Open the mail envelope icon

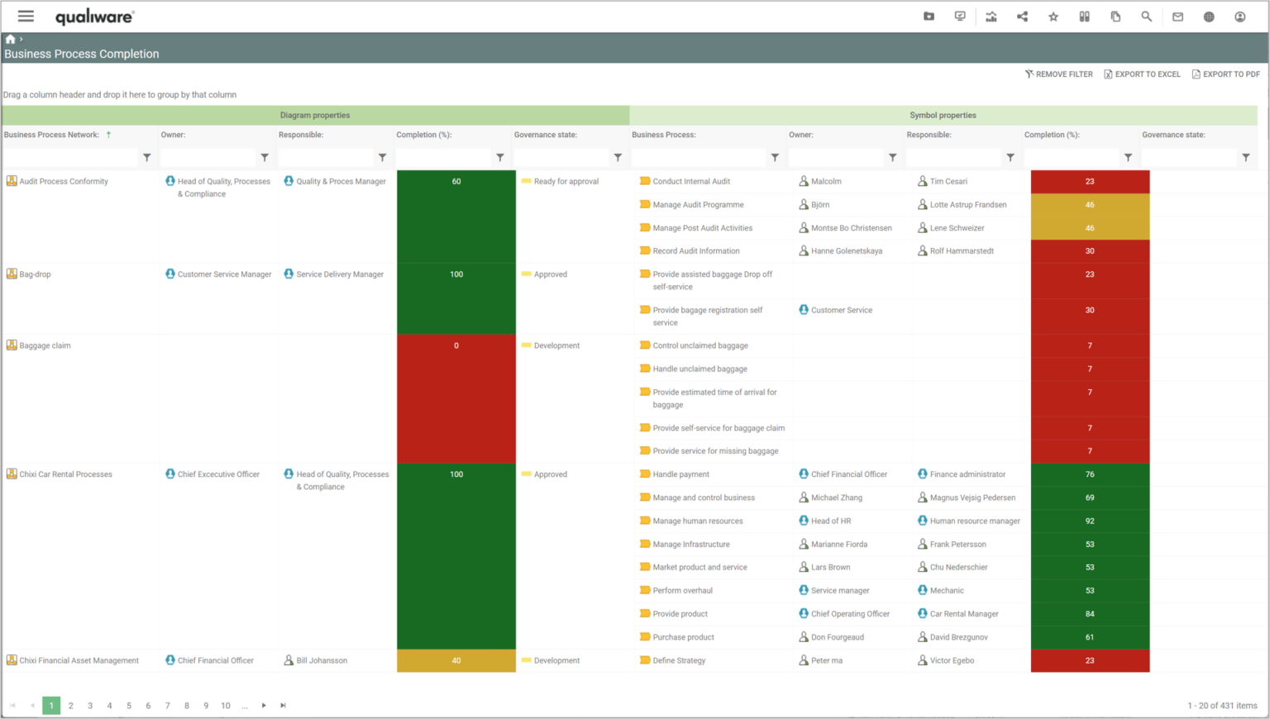[1177, 16]
